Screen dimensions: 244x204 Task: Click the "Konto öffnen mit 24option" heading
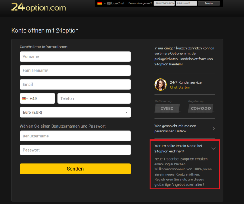pyautogui.click(x=45, y=30)
